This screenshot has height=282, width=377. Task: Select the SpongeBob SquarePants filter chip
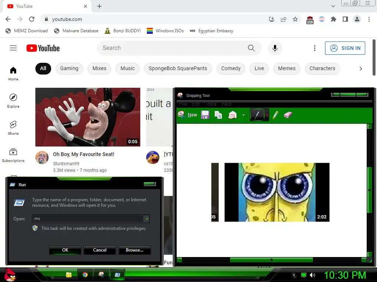point(178,68)
